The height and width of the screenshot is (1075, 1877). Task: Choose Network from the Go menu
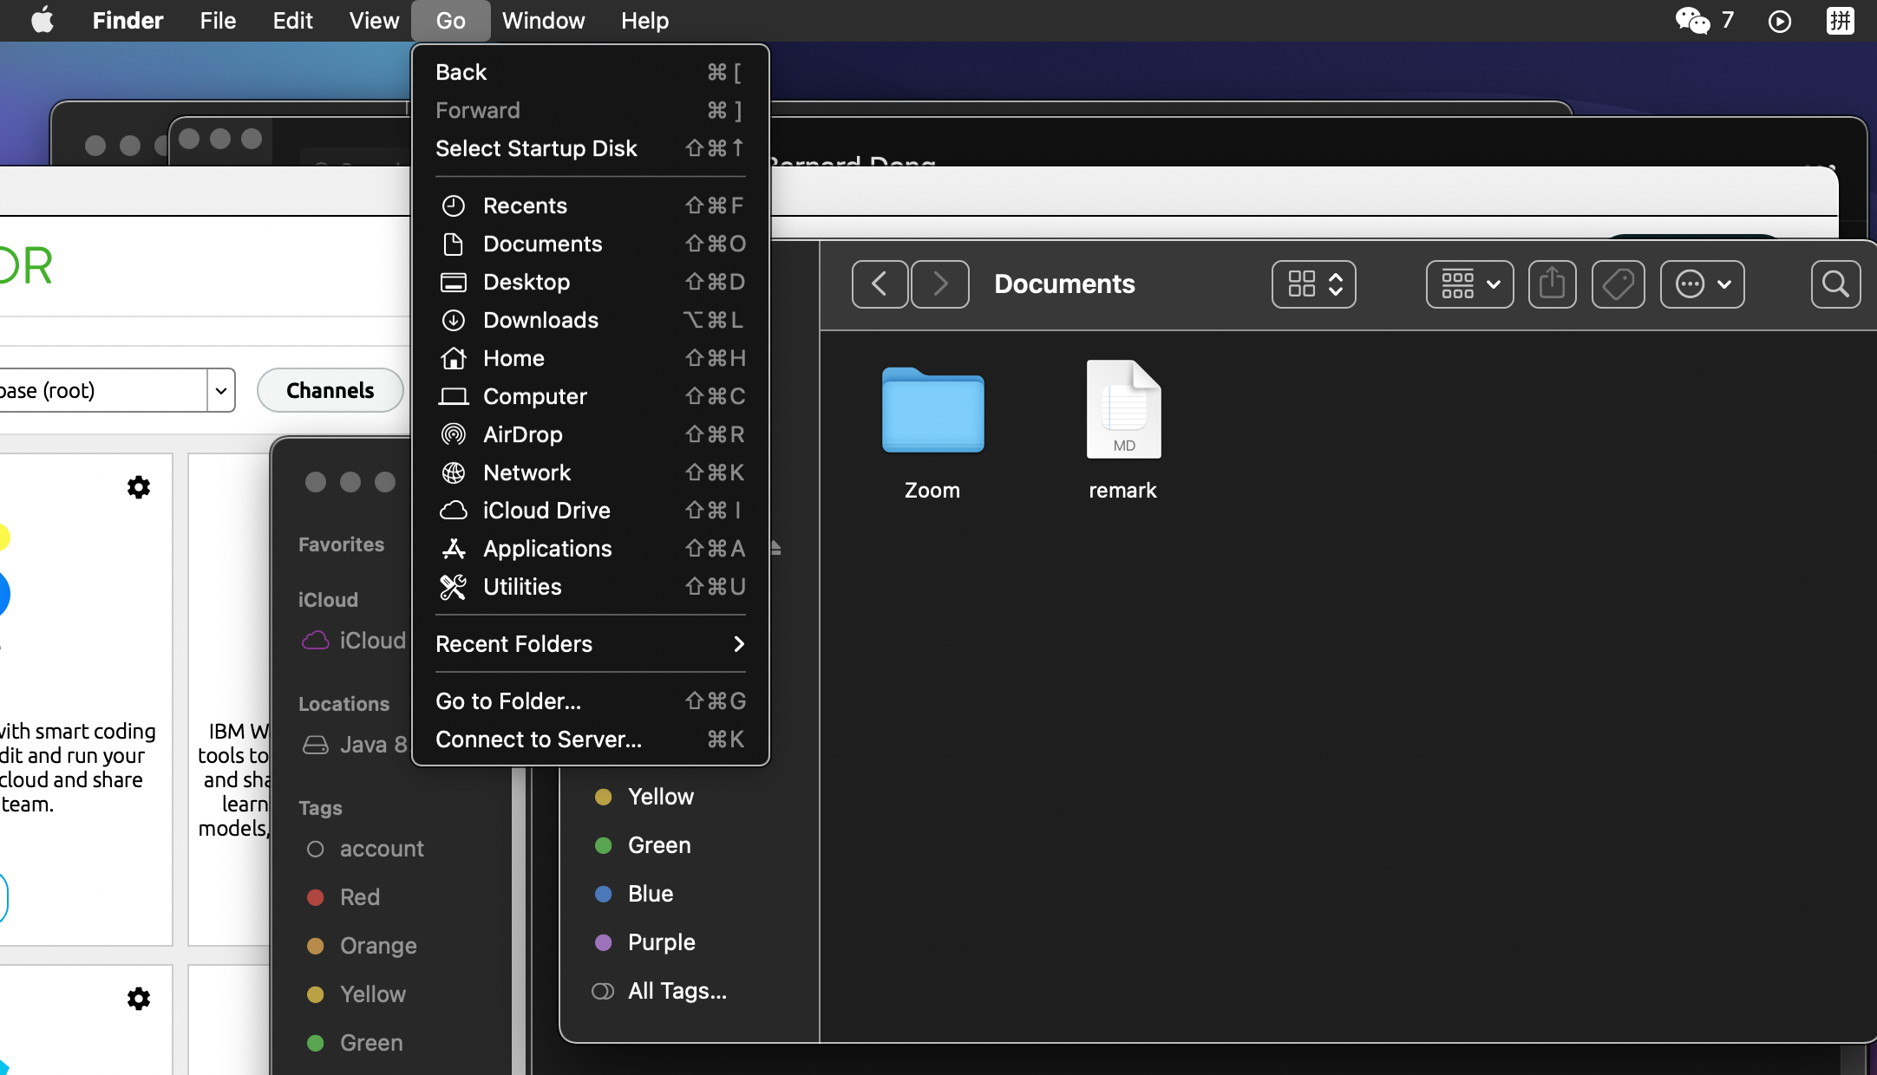(590, 472)
